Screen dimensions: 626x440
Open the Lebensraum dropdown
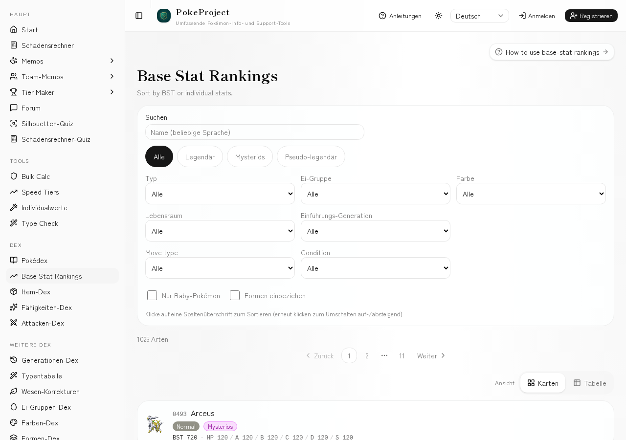pyautogui.click(x=220, y=231)
